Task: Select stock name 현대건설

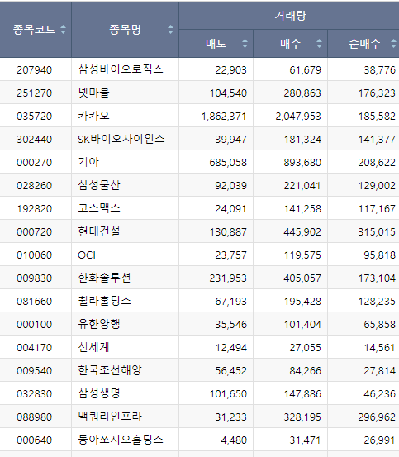Action: coord(99,231)
